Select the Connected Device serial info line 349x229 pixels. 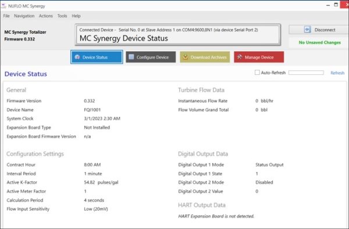click(x=169, y=30)
